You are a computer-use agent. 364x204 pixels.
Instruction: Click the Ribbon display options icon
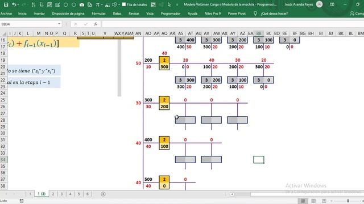(332, 5)
